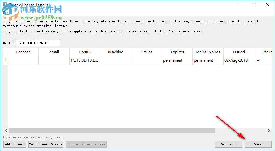Click the Issued column header
This screenshot has width=275, height=151.
click(x=239, y=52)
